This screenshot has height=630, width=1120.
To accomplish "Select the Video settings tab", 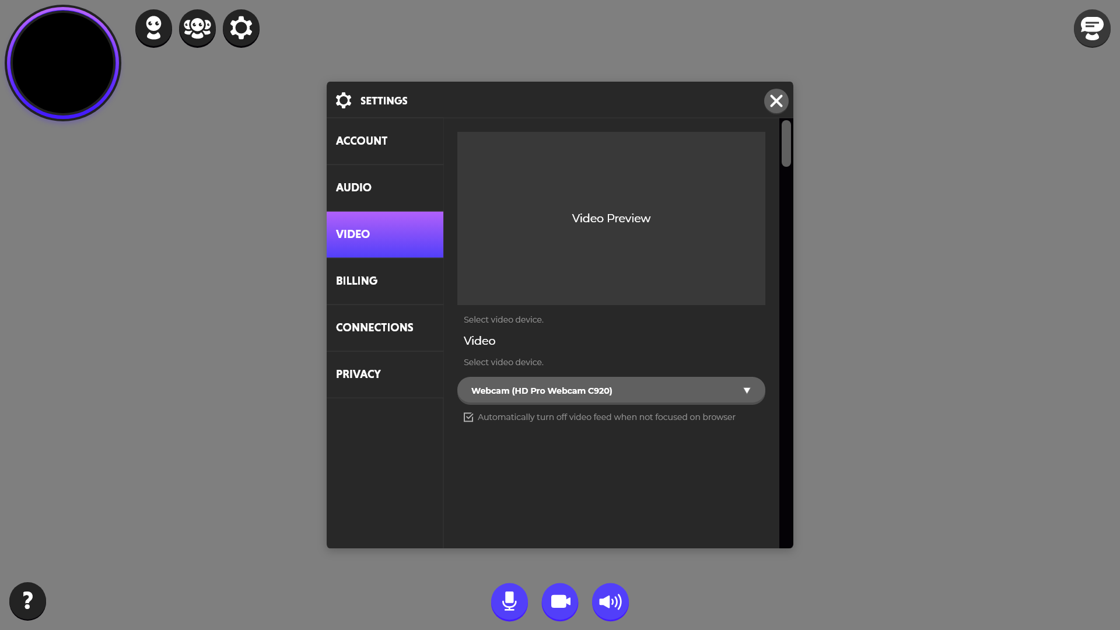I will point(385,235).
